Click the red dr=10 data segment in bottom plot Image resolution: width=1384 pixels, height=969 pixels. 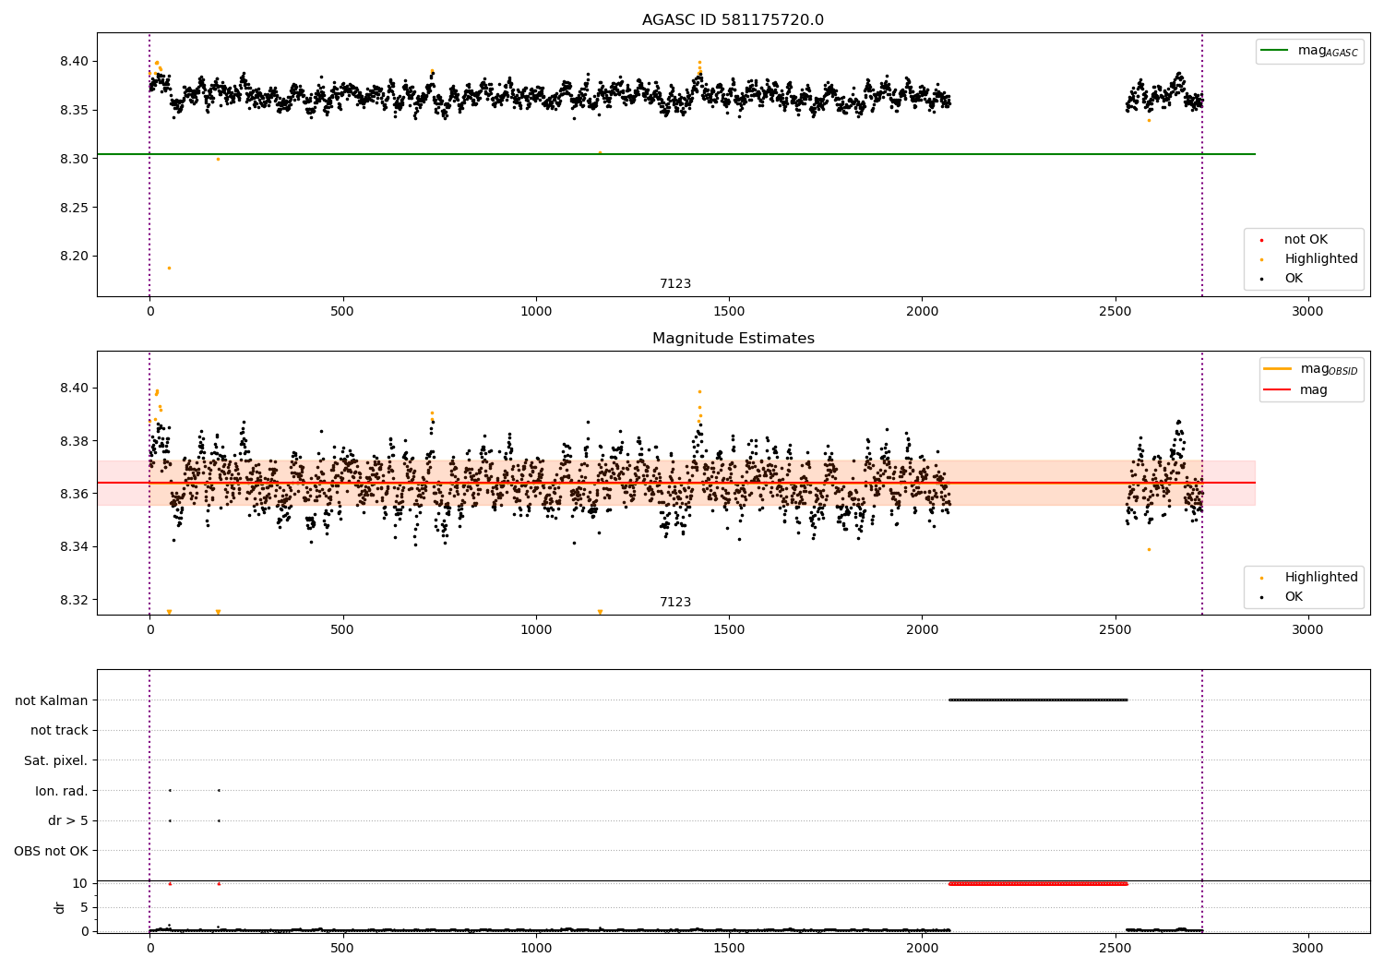1038,884
